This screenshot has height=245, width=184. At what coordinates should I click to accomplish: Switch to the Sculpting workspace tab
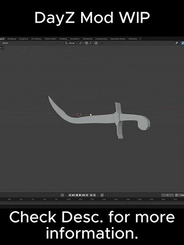point(24,39)
